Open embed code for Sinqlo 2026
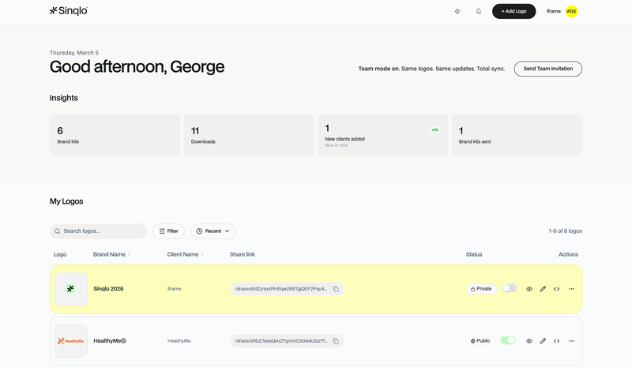632x368 pixels. [x=557, y=289]
